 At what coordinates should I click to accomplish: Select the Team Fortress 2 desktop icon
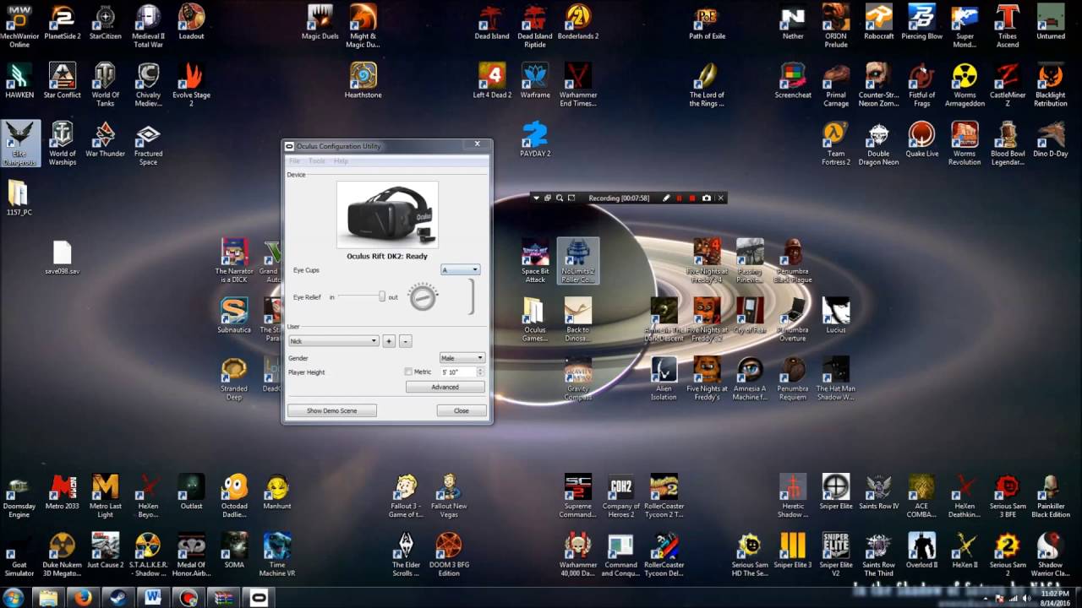coord(836,144)
